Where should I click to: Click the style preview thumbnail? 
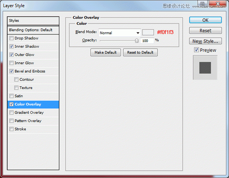click(205, 68)
